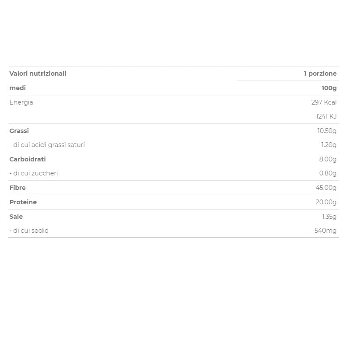The image size is (350, 350).
Task: Select the "540mg" sodium value
Action: point(325,231)
